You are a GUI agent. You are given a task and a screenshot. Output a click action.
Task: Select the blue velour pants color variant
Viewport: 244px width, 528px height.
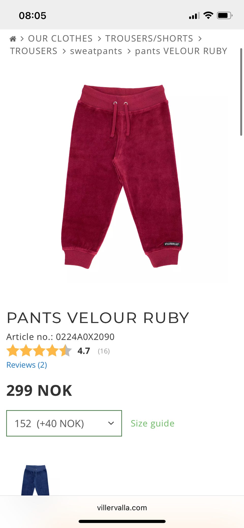pos(35,480)
